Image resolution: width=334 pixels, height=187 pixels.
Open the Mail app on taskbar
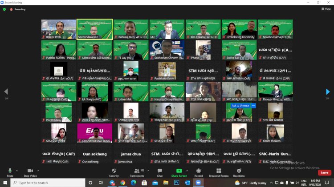point(155,183)
